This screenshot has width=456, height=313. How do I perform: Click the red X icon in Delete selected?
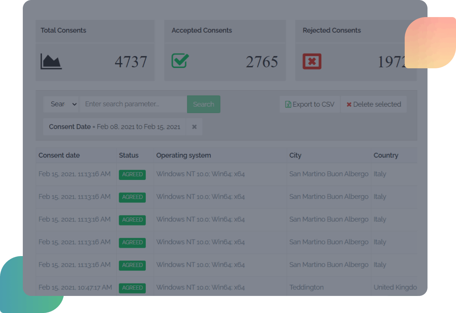click(349, 105)
